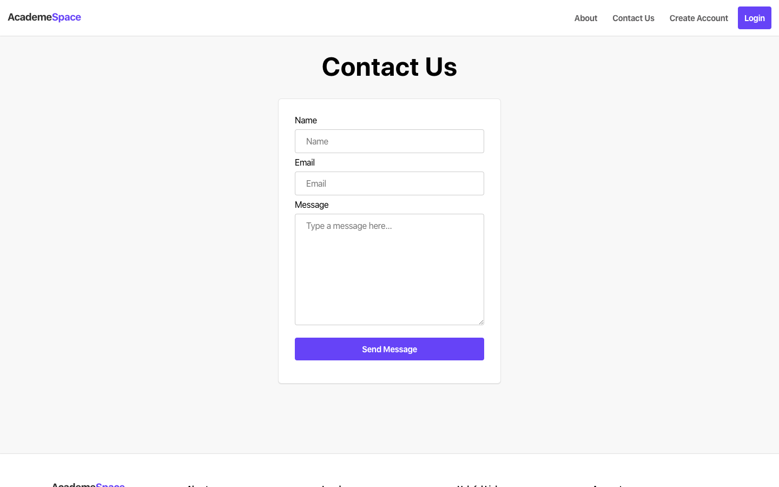Click the Name field label
The height and width of the screenshot is (487, 779).
(x=306, y=120)
